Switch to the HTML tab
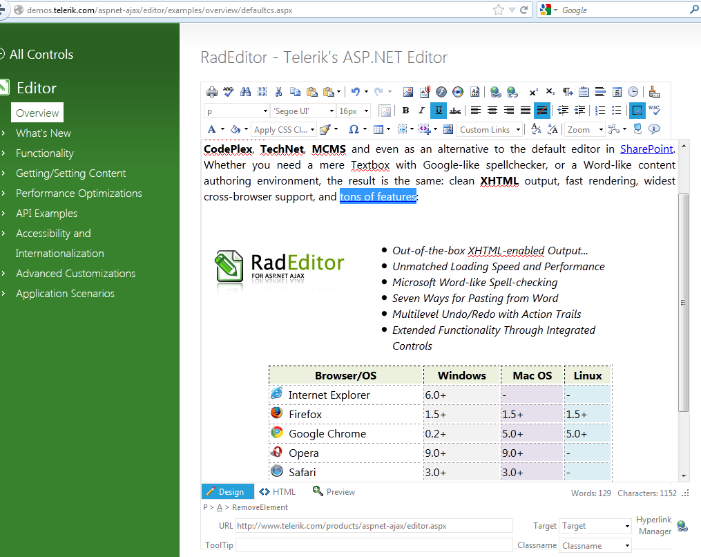This screenshot has height=557, width=701. tap(278, 491)
